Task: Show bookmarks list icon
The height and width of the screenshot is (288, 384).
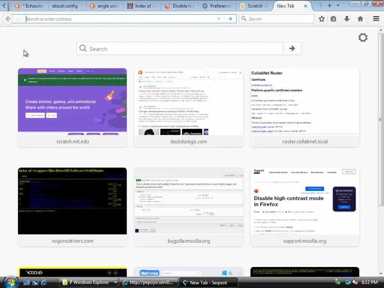Action: point(333,19)
